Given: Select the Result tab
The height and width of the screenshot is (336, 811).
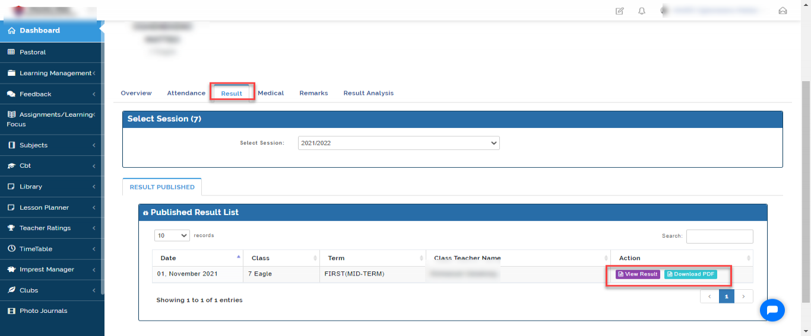Looking at the screenshot, I should pos(232,94).
